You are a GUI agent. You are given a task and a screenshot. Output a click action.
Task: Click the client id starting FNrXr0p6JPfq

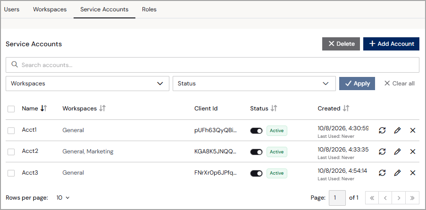click(216, 173)
